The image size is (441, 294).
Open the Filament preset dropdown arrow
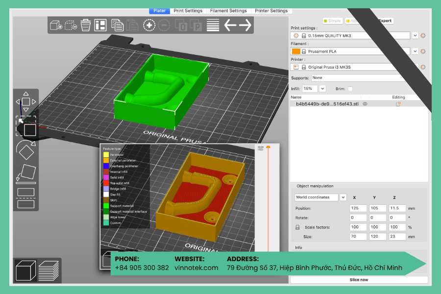[415, 51]
